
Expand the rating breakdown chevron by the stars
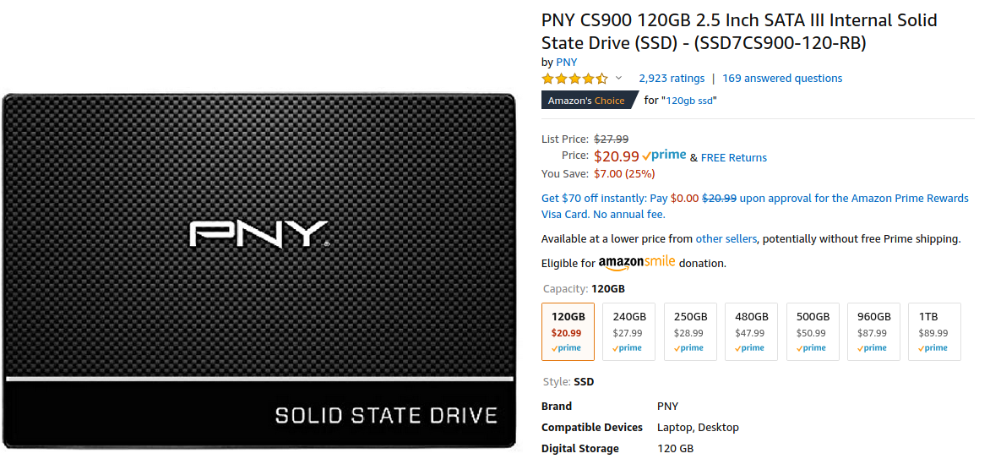[x=618, y=78]
